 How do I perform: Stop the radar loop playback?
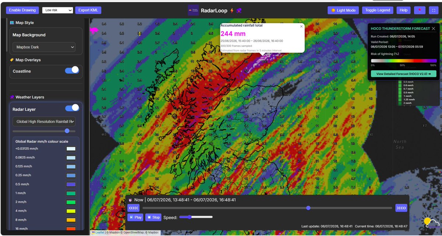pos(153,217)
